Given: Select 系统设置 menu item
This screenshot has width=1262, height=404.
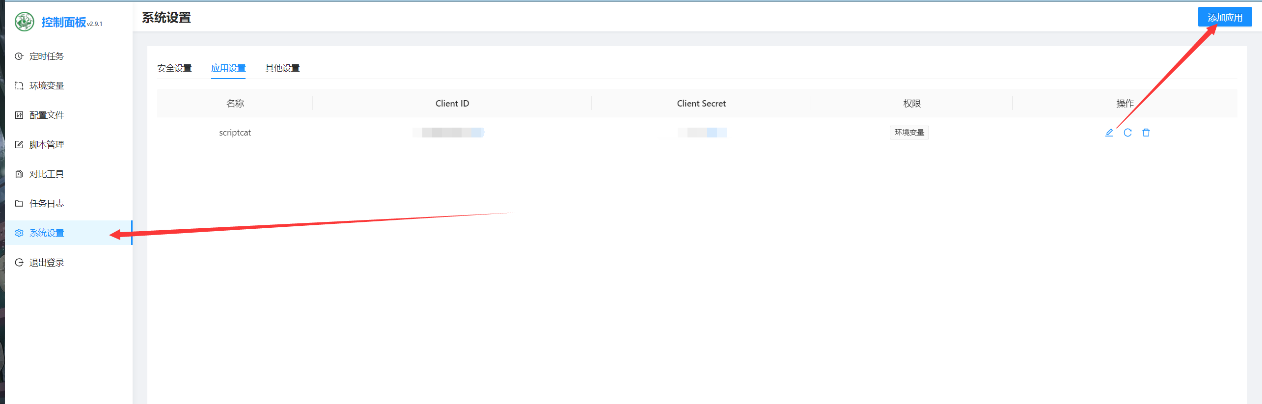Looking at the screenshot, I should (69, 233).
